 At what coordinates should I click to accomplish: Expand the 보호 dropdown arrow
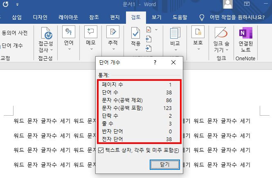[x=199, y=49]
